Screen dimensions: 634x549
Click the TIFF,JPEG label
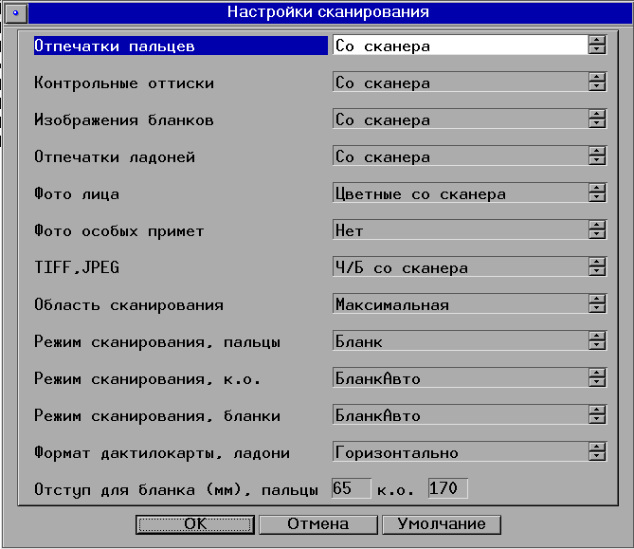click(x=77, y=267)
